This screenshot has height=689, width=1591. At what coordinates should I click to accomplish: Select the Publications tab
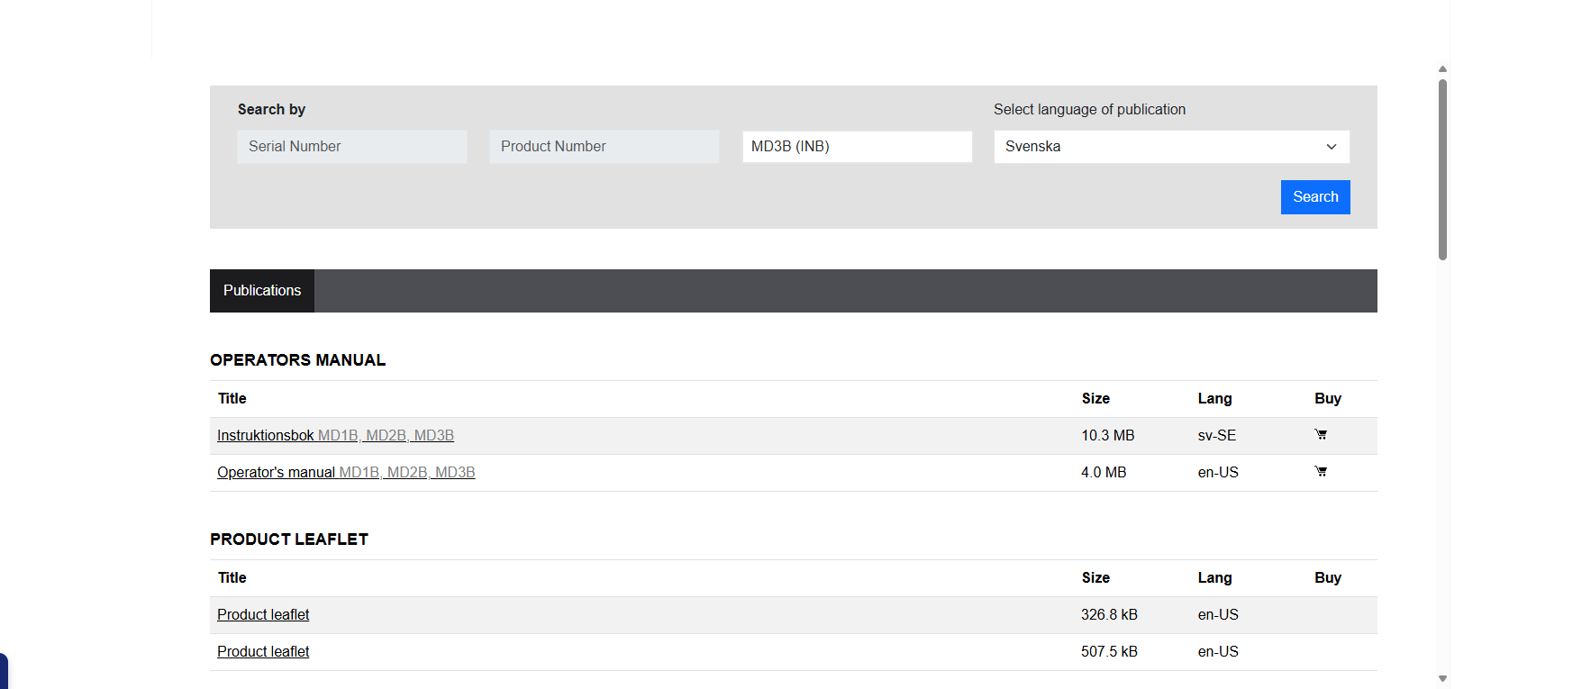point(262,291)
